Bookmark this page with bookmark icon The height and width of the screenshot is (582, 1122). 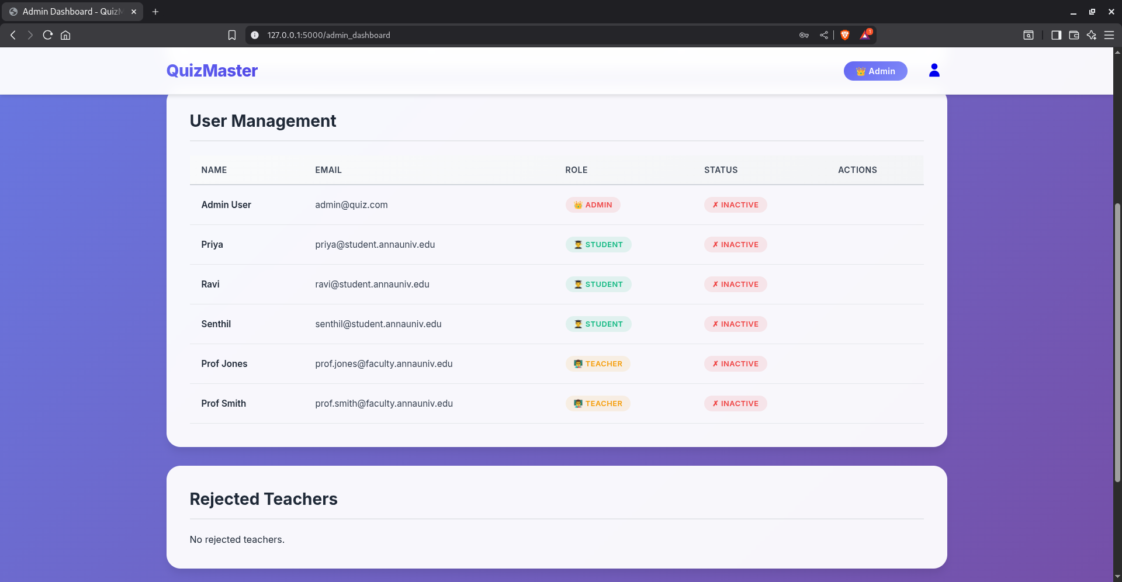pos(232,35)
